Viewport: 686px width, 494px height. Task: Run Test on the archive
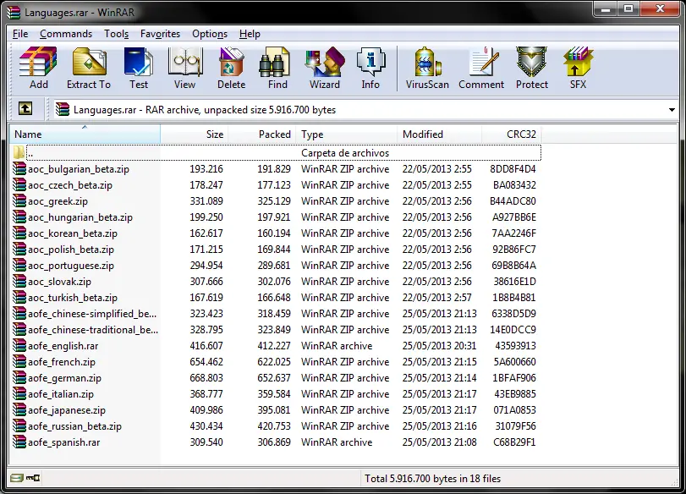(139, 68)
